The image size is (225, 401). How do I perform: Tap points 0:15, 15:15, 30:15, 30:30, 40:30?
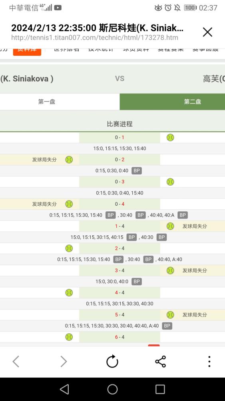(119, 304)
